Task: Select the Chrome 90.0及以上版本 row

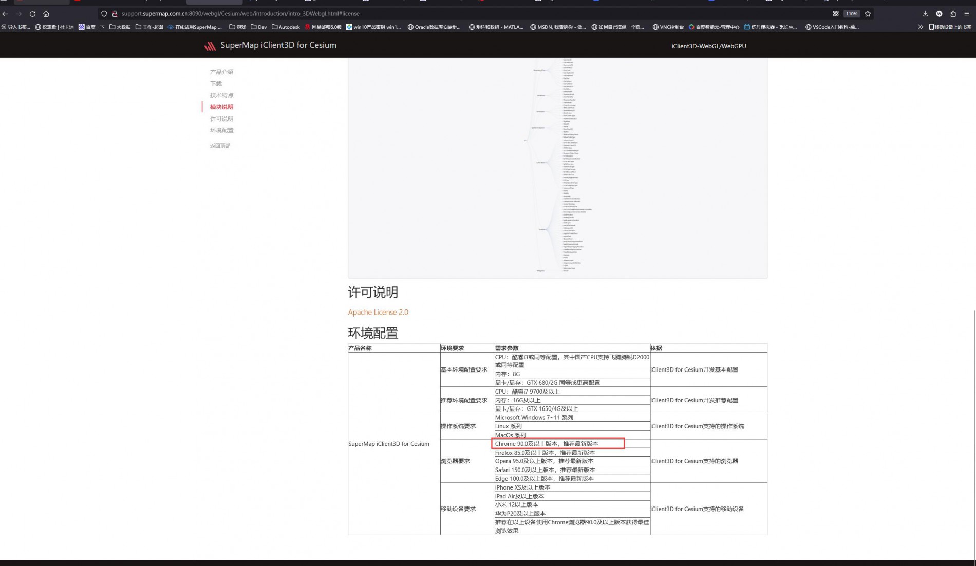Action: point(572,444)
